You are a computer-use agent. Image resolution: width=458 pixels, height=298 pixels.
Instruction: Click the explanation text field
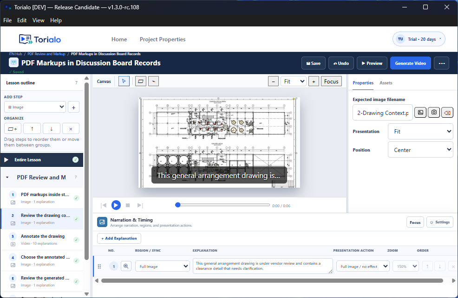click(262, 266)
